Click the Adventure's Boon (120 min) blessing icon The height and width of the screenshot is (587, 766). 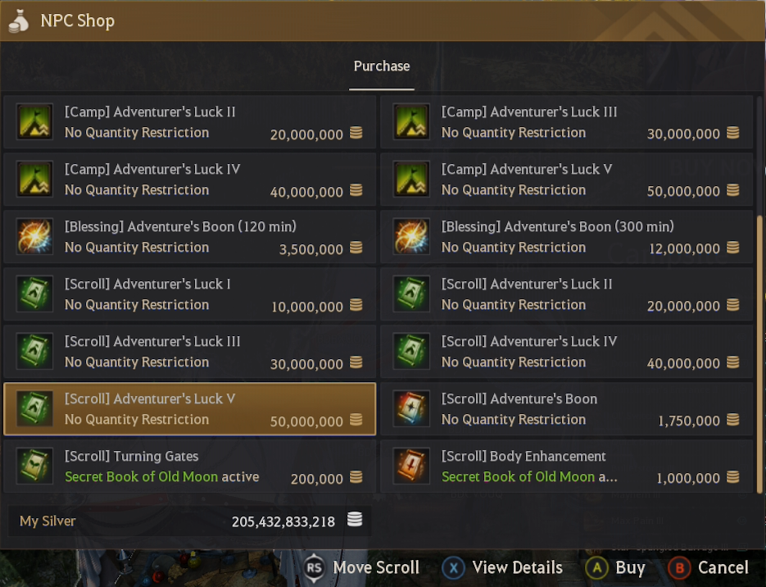pos(34,237)
